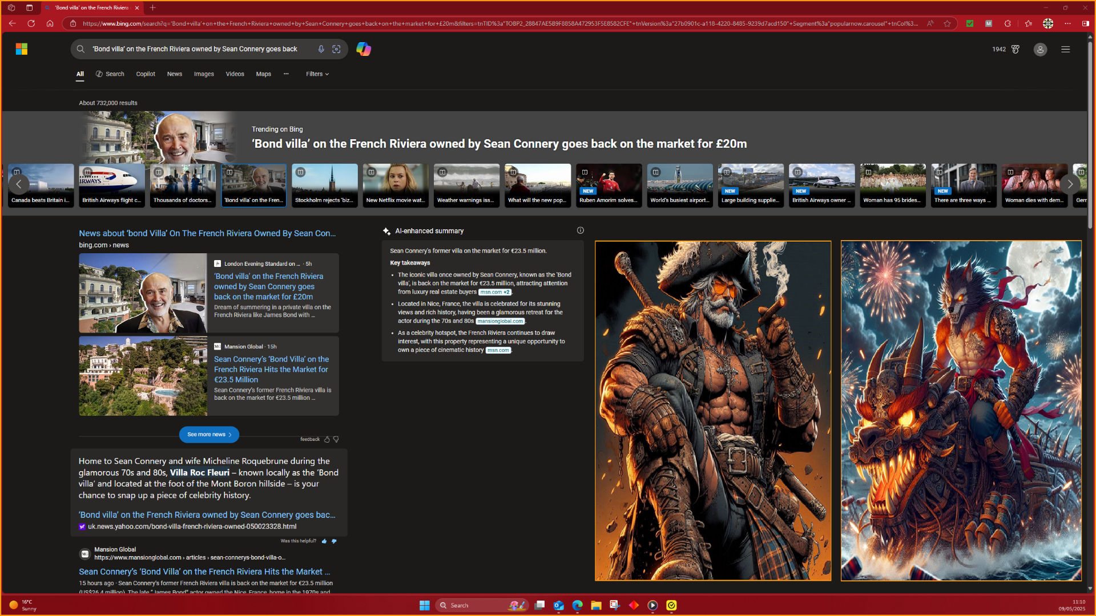Select 'World's busiest airport' trending card
The width and height of the screenshot is (1096, 616).
(x=680, y=185)
